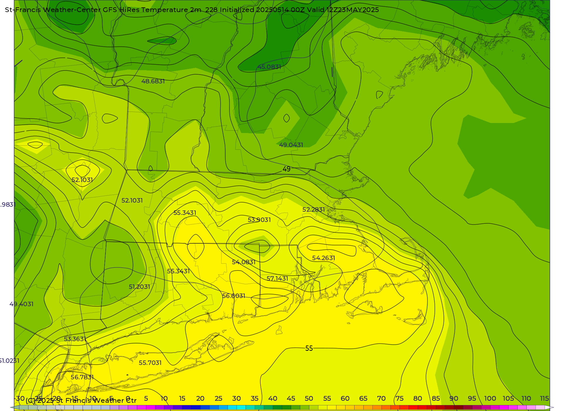Viewport: 564px width, 411px height.
Task: Click the '115' tick label on color scale
Action: point(544,399)
